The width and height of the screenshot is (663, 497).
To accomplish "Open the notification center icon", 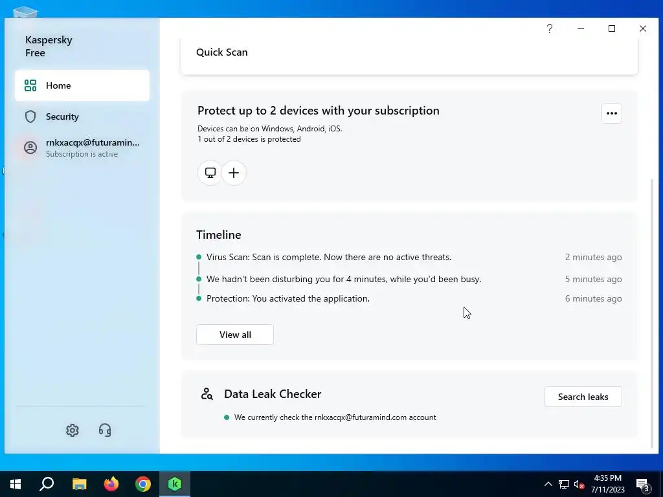I will 644,485.
